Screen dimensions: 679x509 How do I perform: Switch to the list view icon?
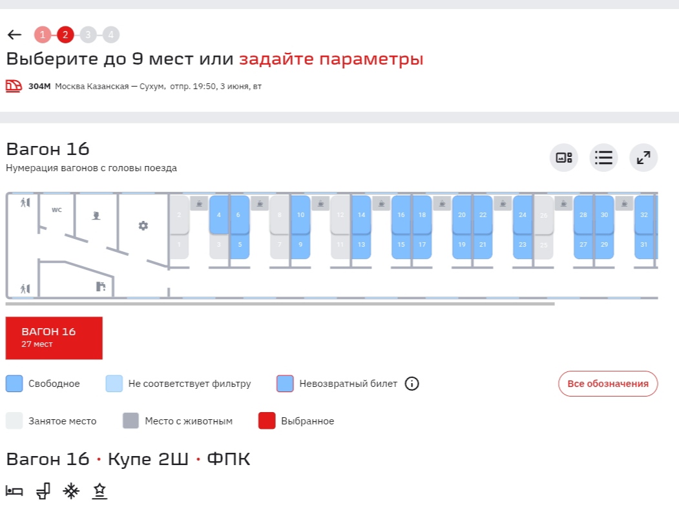(x=603, y=158)
